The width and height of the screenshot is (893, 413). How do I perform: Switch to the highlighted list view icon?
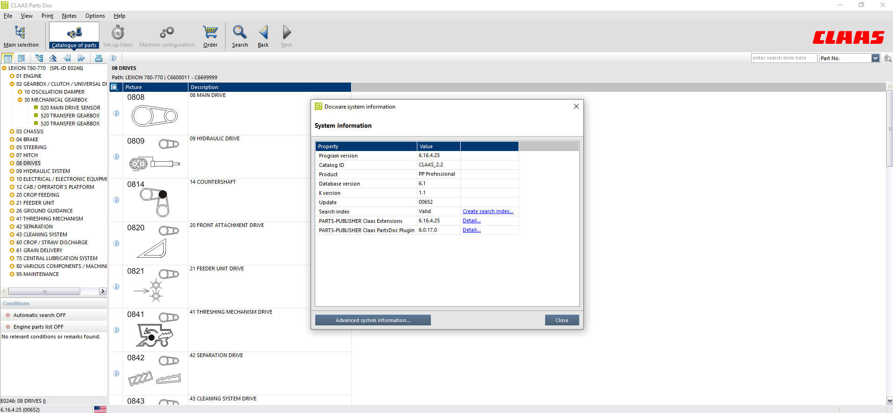pos(8,58)
